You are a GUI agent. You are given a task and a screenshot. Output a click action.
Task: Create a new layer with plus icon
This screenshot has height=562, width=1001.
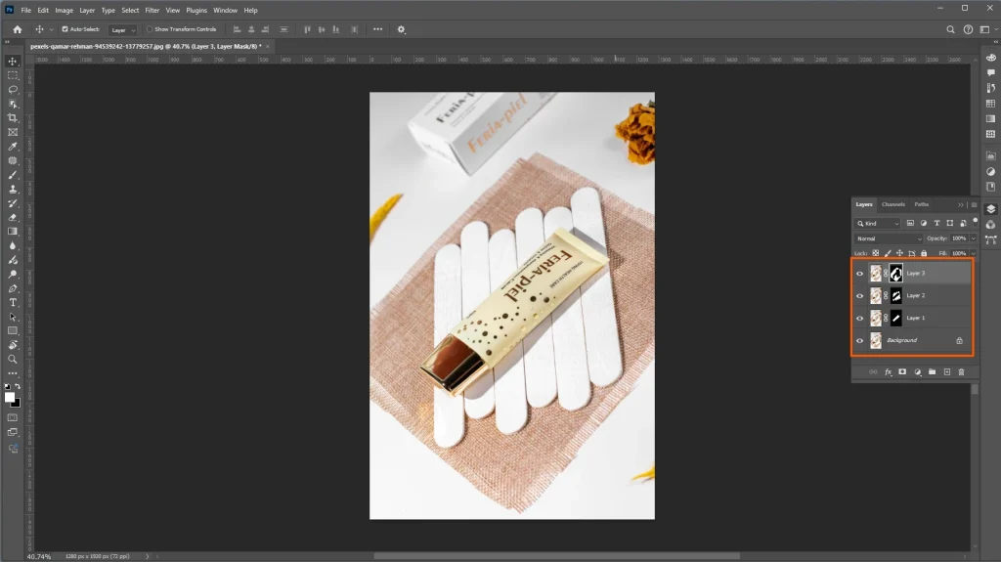point(946,371)
